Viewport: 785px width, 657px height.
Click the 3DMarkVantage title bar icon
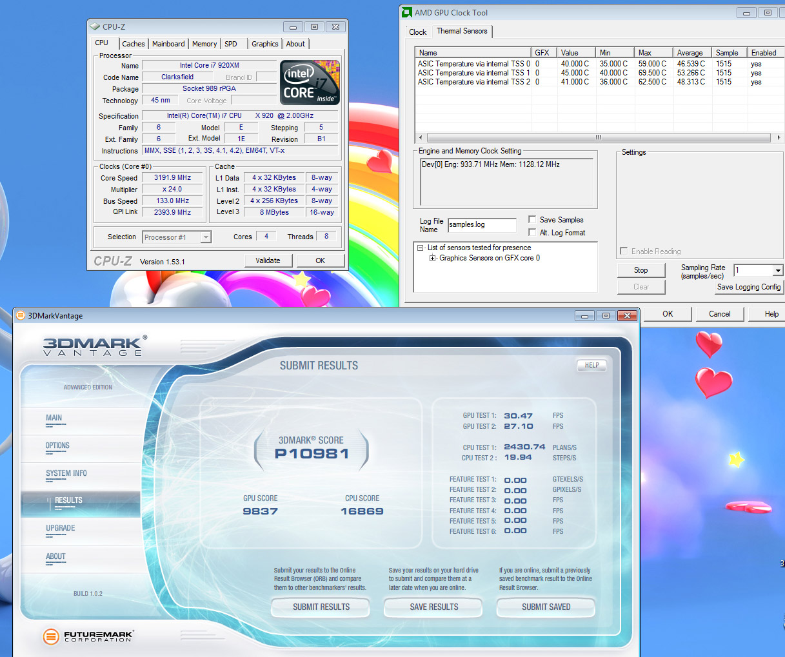(x=21, y=315)
